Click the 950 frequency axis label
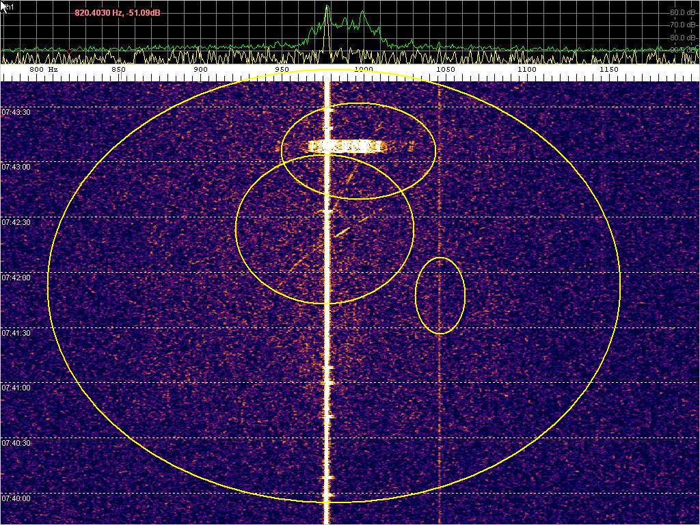Screen dimensions: 700x525 click(x=282, y=70)
